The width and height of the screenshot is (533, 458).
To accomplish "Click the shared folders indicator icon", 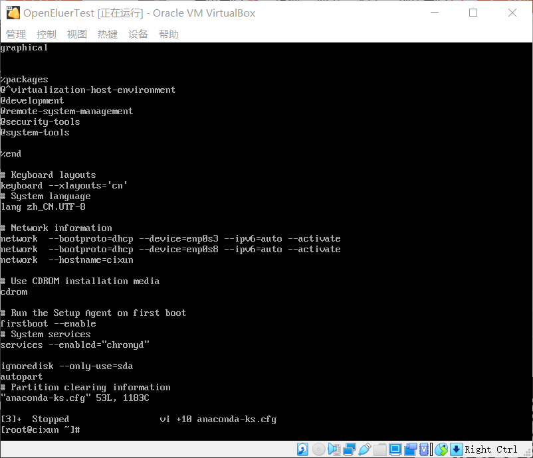I will click(380, 449).
